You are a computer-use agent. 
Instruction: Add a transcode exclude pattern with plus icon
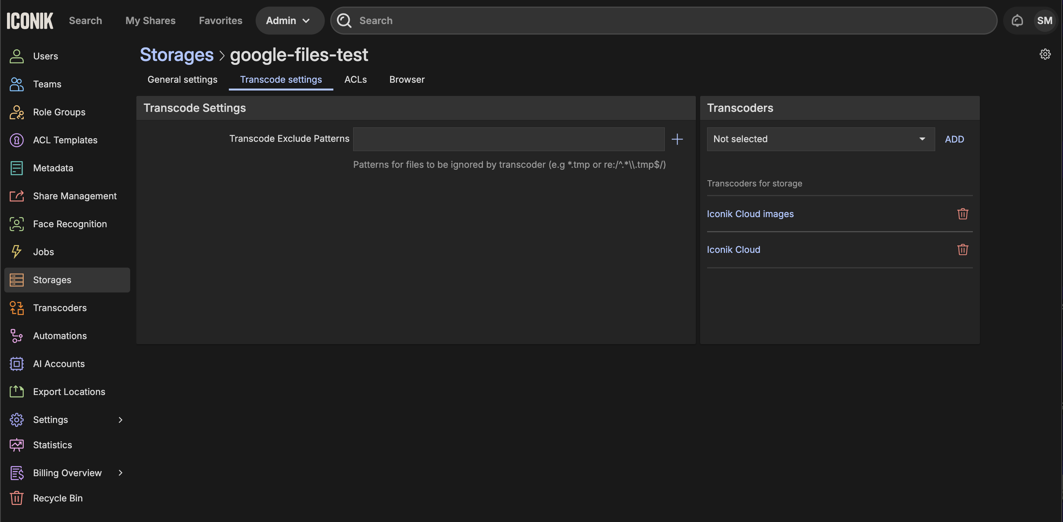[x=677, y=139]
